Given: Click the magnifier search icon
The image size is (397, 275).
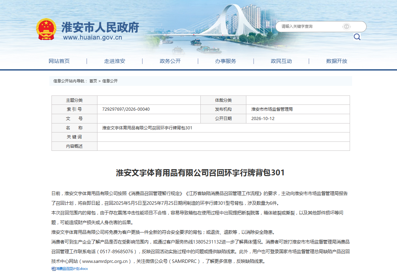Looking at the screenshot, I should 357,37.
